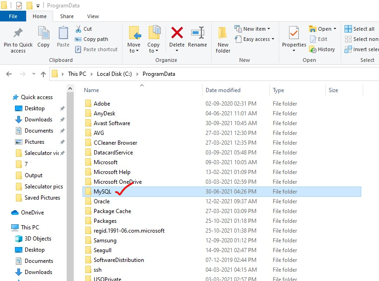379x281 pixels.
Task: Click the Copy to folder icon
Action: point(154,32)
